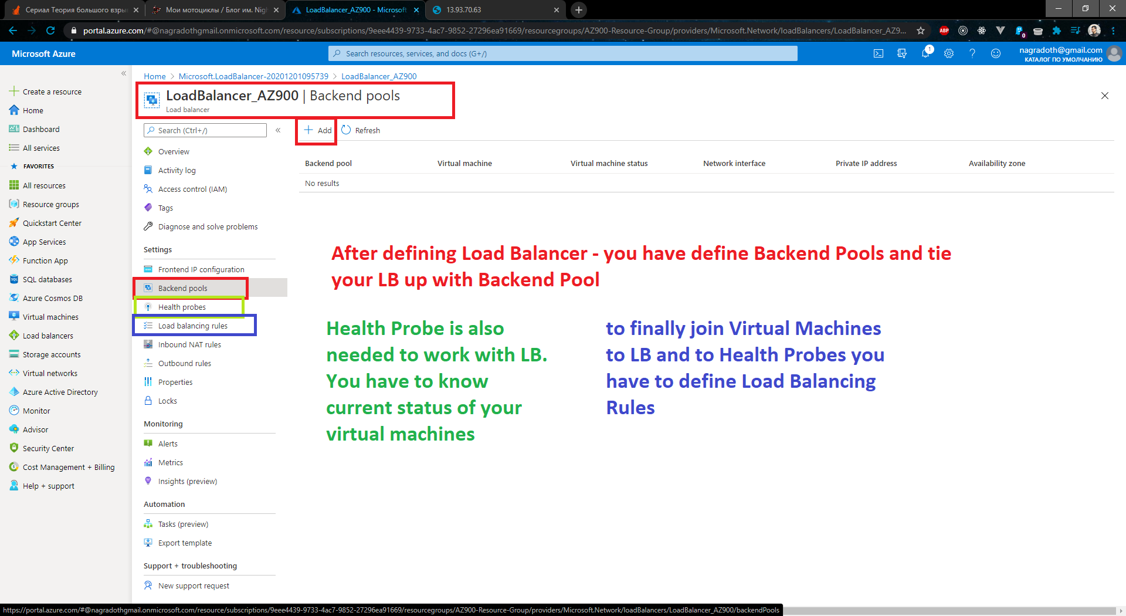The width and height of the screenshot is (1126, 616).
Task: Open Virtual machines in sidebar
Action: (x=44, y=317)
